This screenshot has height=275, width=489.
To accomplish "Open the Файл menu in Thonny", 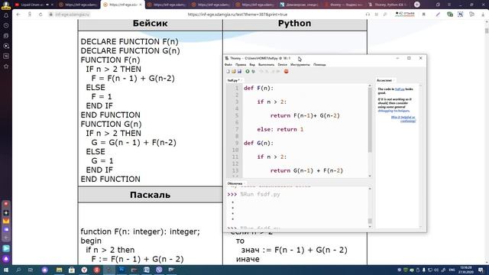I will click(x=228, y=64).
